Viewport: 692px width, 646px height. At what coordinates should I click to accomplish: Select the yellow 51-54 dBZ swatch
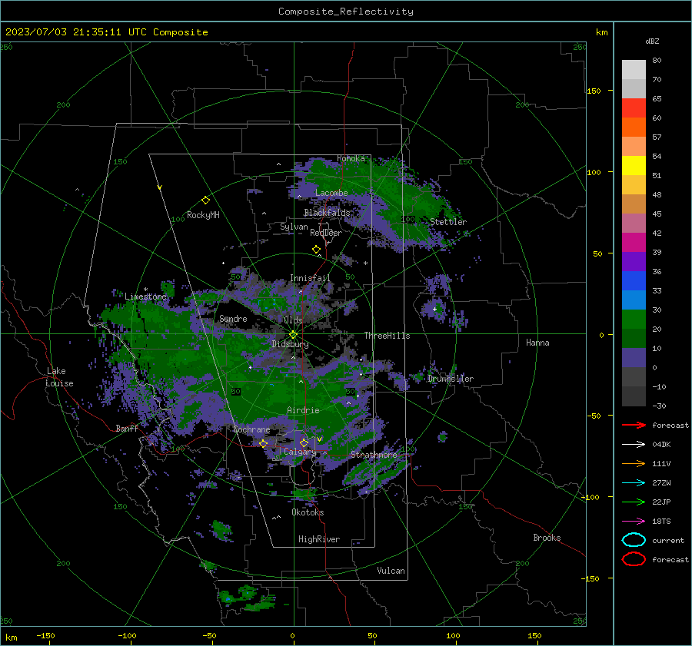[634, 166]
